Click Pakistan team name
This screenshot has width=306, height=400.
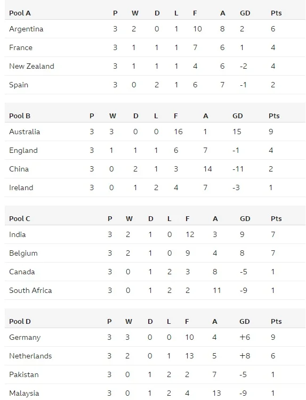pos(24,374)
